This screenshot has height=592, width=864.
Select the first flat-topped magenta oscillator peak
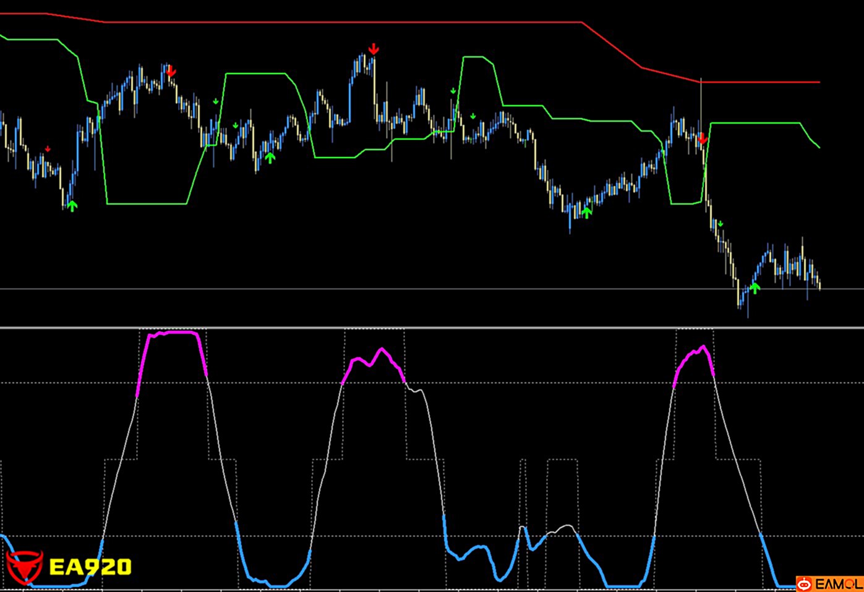[x=173, y=332]
